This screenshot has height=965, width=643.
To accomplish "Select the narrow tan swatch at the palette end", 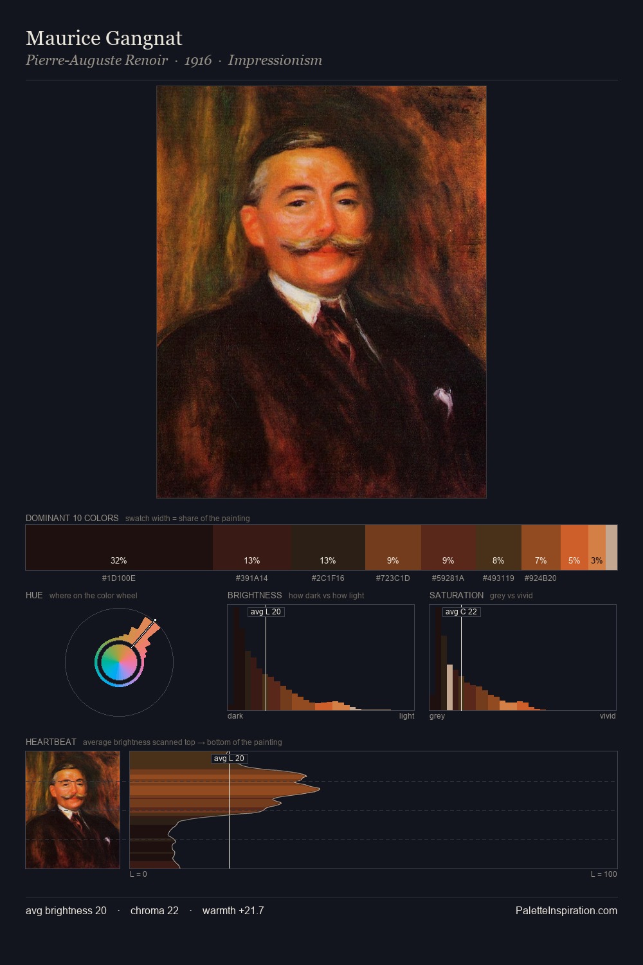I will (x=611, y=547).
